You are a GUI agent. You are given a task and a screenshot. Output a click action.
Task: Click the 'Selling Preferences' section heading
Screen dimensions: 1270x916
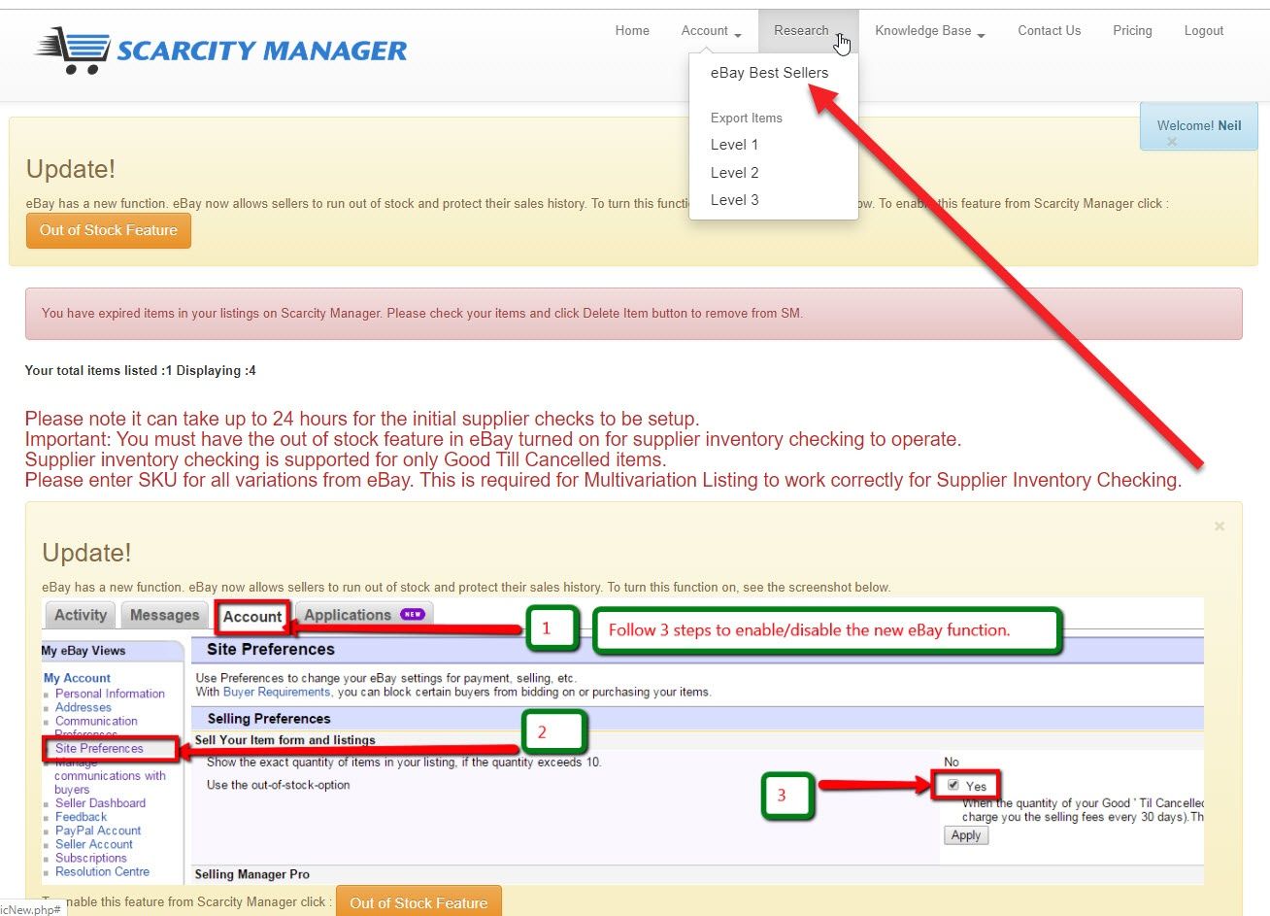[x=269, y=719]
